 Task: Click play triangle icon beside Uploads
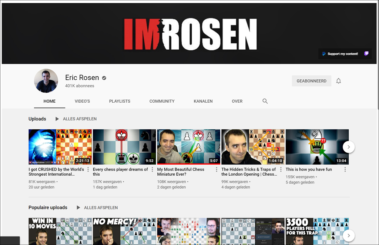click(57, 119)
